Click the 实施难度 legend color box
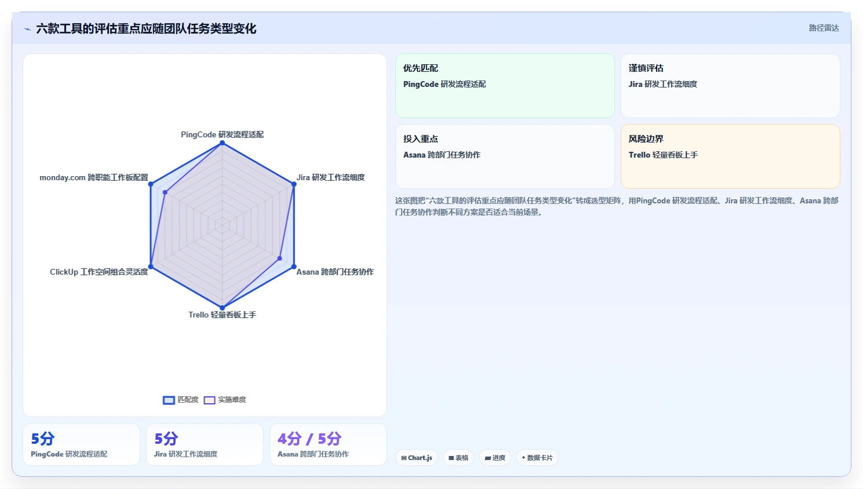863x489 pixels. point(209,400)
